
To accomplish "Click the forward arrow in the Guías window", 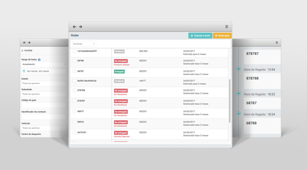I will tap(81, 27).
